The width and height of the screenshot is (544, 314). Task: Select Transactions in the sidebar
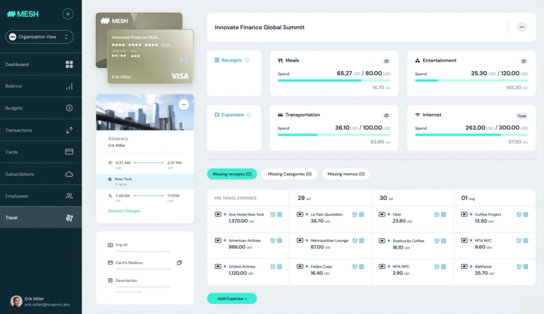(x=41, y=130)
